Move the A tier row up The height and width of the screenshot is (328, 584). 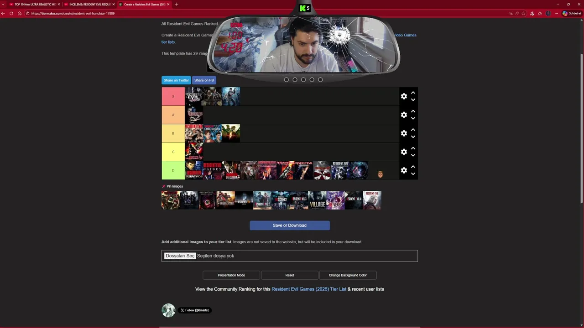pyautogui.click(x=413, y=111)
